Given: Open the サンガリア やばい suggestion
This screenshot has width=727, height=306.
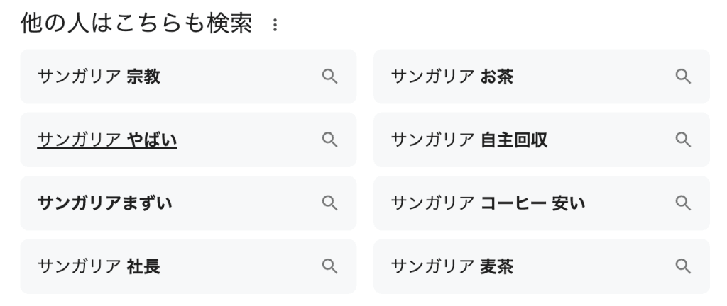Looking at the screenshot, I should (x=107, y=140).
